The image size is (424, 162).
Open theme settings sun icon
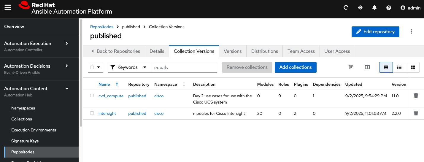(x=360, y=8)
